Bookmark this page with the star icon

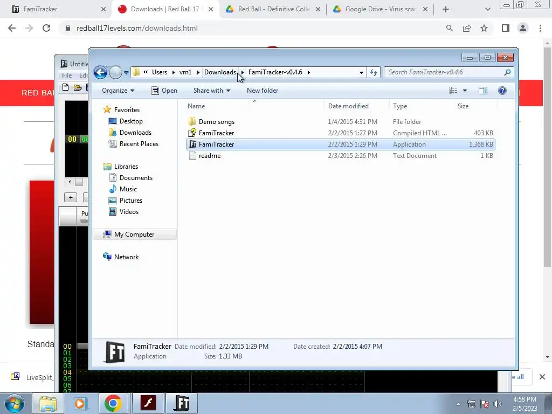[484, 28]
